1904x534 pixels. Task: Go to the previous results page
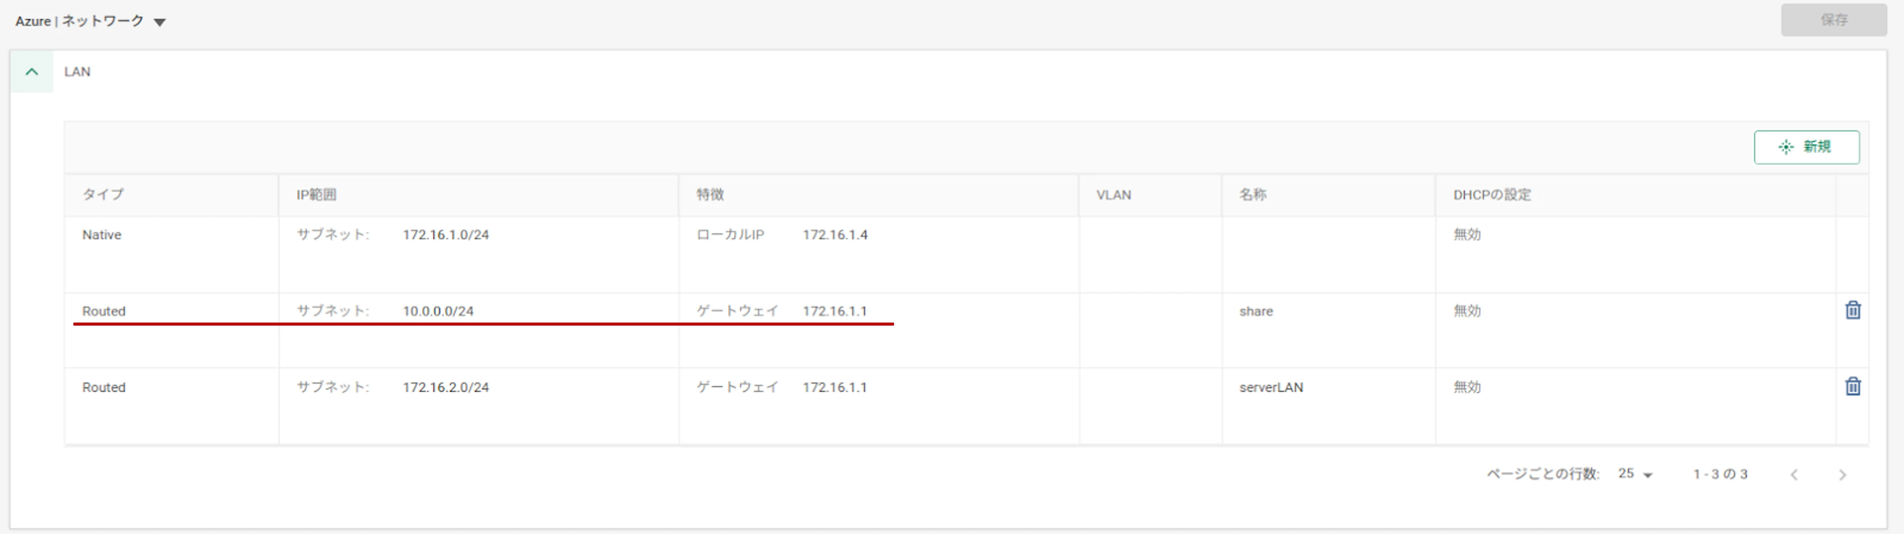[x=1794, y=475]
